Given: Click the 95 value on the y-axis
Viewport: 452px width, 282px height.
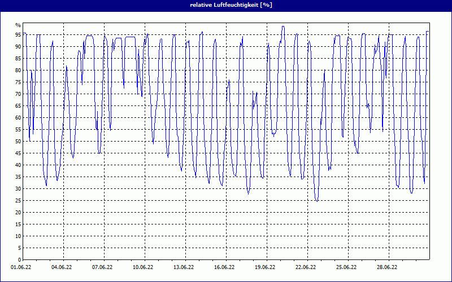Looking at the screenshot, I should [x=18, y=35].
